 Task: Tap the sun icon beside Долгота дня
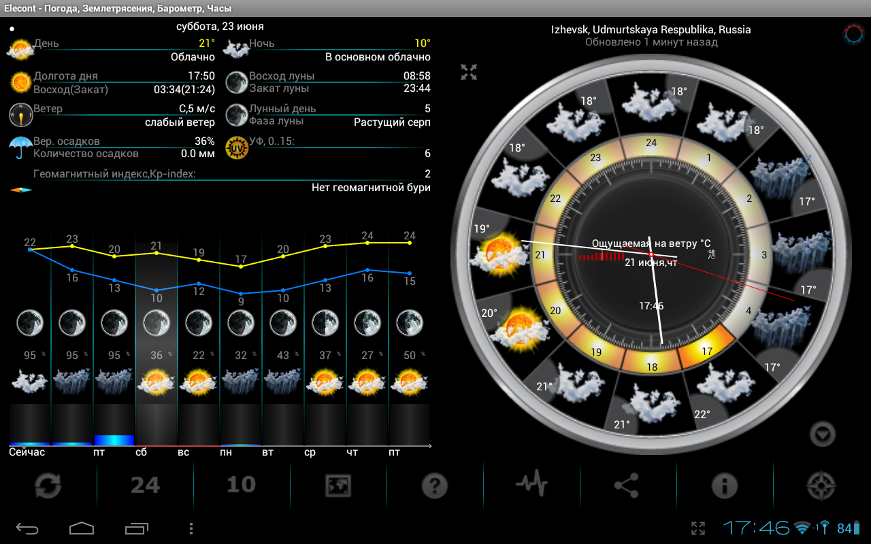coord(20,83)
